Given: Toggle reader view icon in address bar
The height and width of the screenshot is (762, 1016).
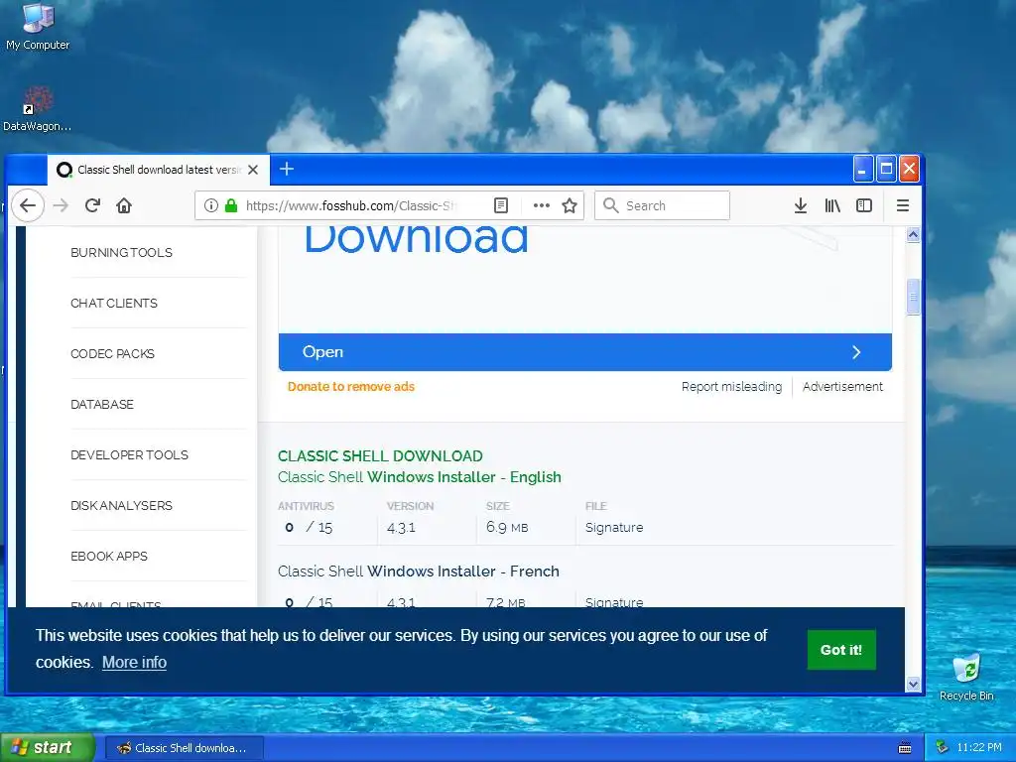Looking at the screenshot, I should tap(501, 205).
